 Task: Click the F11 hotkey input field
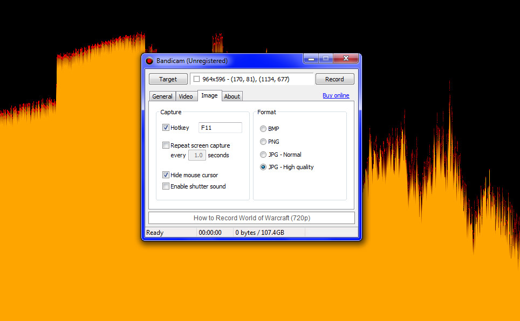(220, 128)
